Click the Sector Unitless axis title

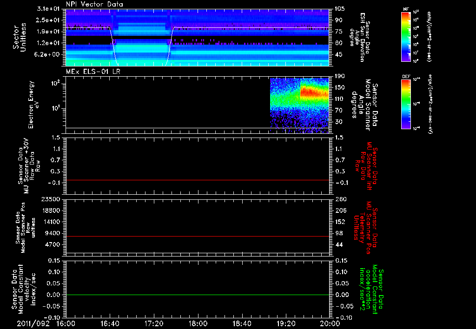click(20, 37)
